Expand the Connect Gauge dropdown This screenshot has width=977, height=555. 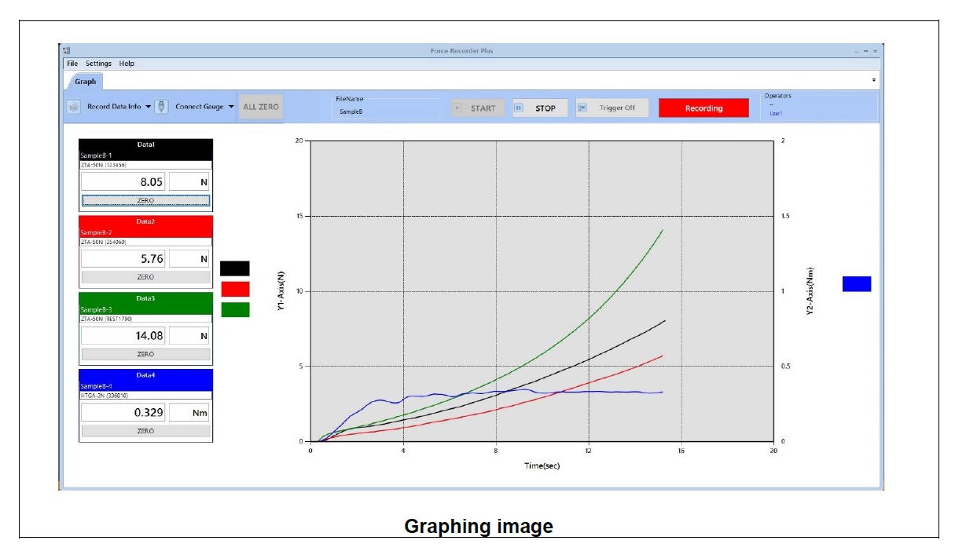231,107
